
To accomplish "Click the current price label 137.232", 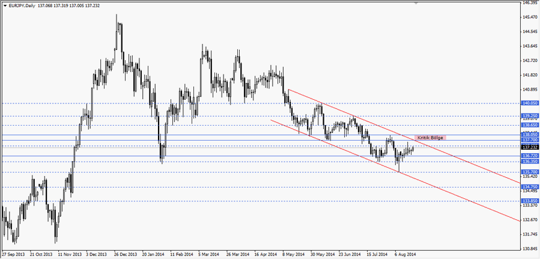I will click(529, 147).
